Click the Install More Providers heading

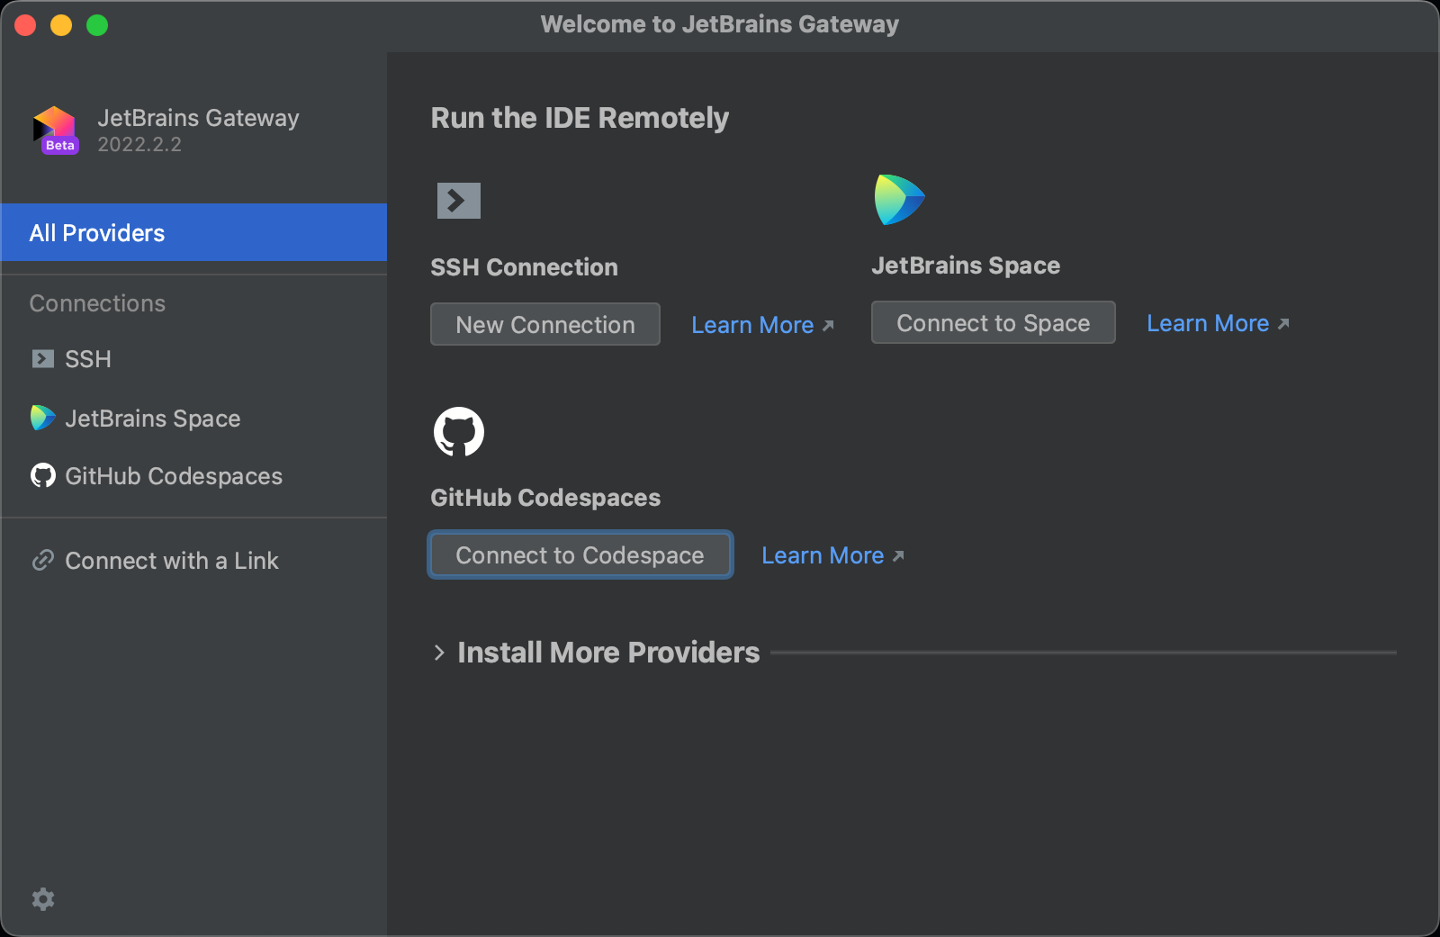click(x=608, y=653)
